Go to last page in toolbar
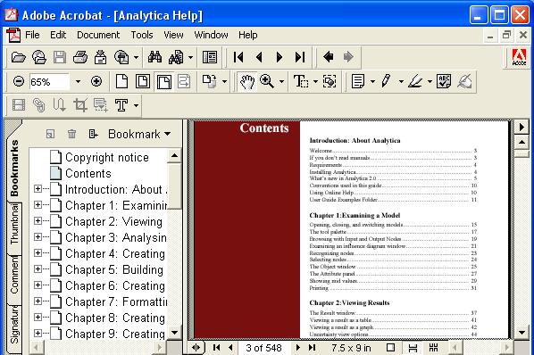The height and width of the screenshot is (355, 534). (x=300, y=57)
